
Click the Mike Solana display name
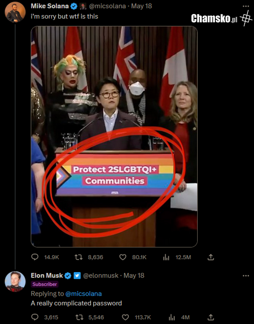coord(49,6)
